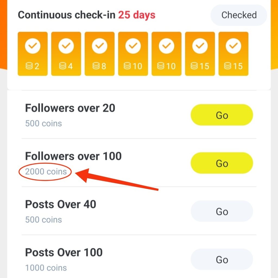Screen dimensions: 278x278
Task: Open the Posts Over 40 task title
Action: [x=61, y=204]
